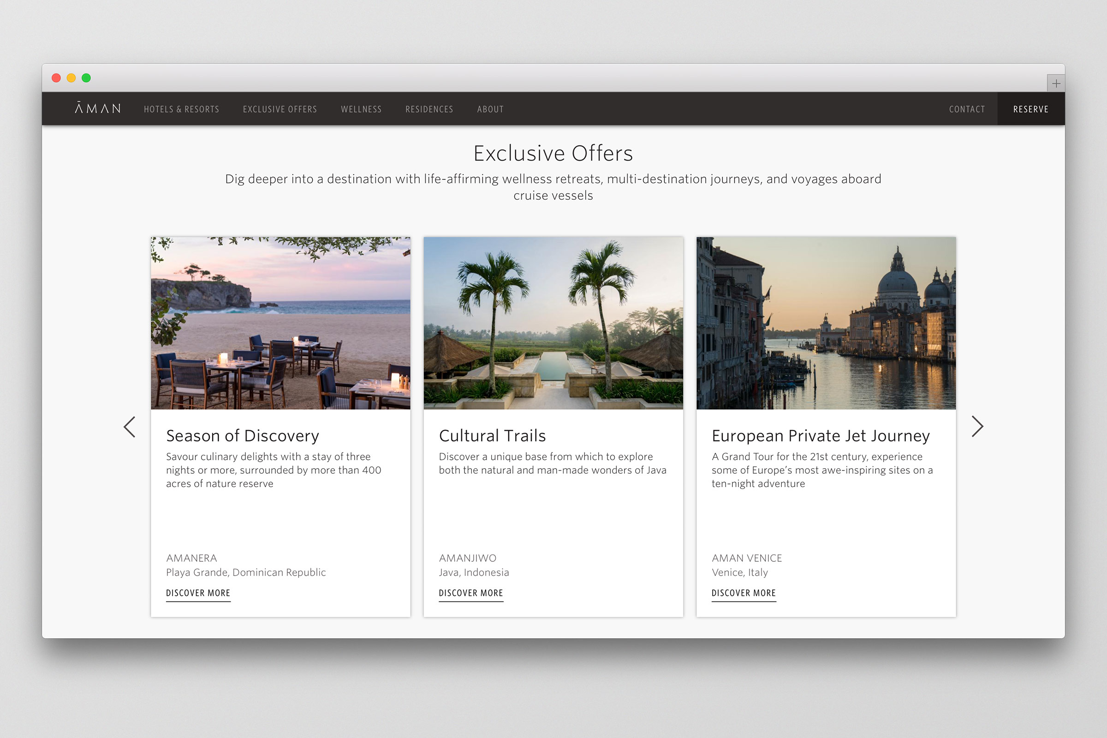
Task: Open the Hotels & Resorts menu
Action: pyautogui.click(x=181, y=109)
